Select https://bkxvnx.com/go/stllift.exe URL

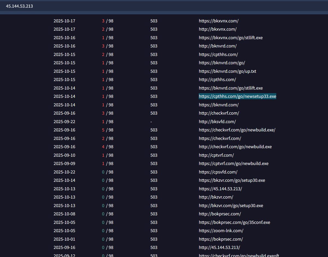pos(231,38)
